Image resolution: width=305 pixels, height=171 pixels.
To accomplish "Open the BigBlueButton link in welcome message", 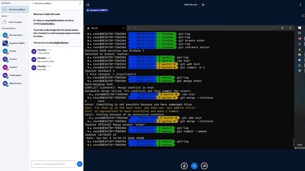I will coord(61,43).
